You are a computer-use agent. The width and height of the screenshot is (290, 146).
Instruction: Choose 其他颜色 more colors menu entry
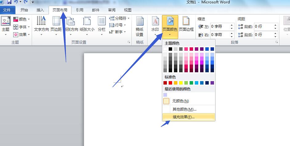point(189,109)
